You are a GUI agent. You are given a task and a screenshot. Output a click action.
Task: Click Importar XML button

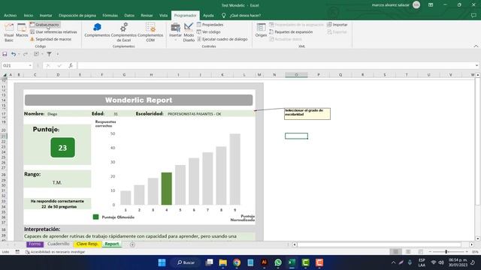click(x=337, y=25)
